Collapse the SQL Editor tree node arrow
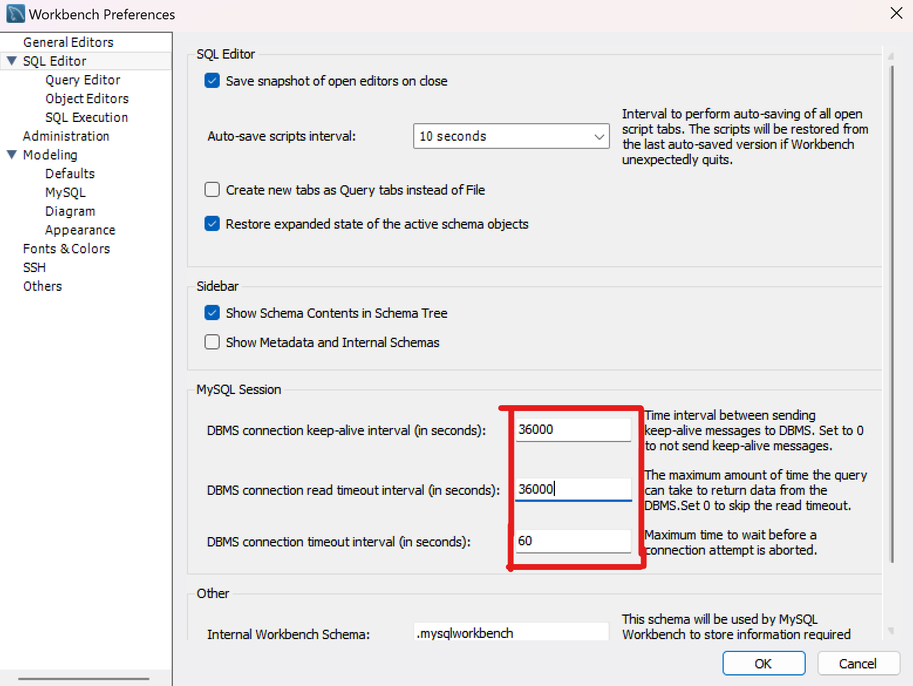The width and height of the screenshot is (913, 686). (x=11, y=60)
